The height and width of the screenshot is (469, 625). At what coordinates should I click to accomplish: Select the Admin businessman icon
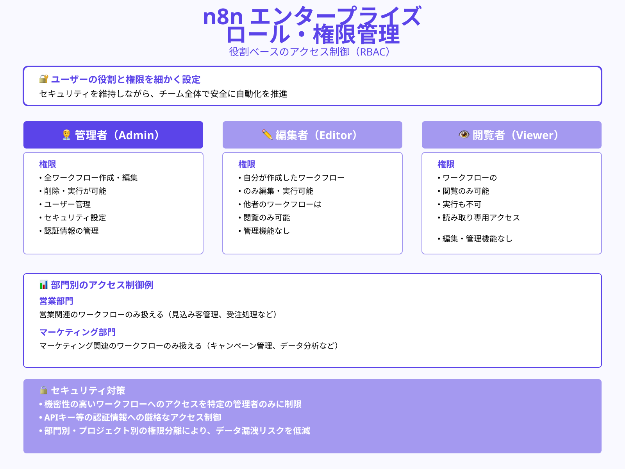(x=68, y=135)
